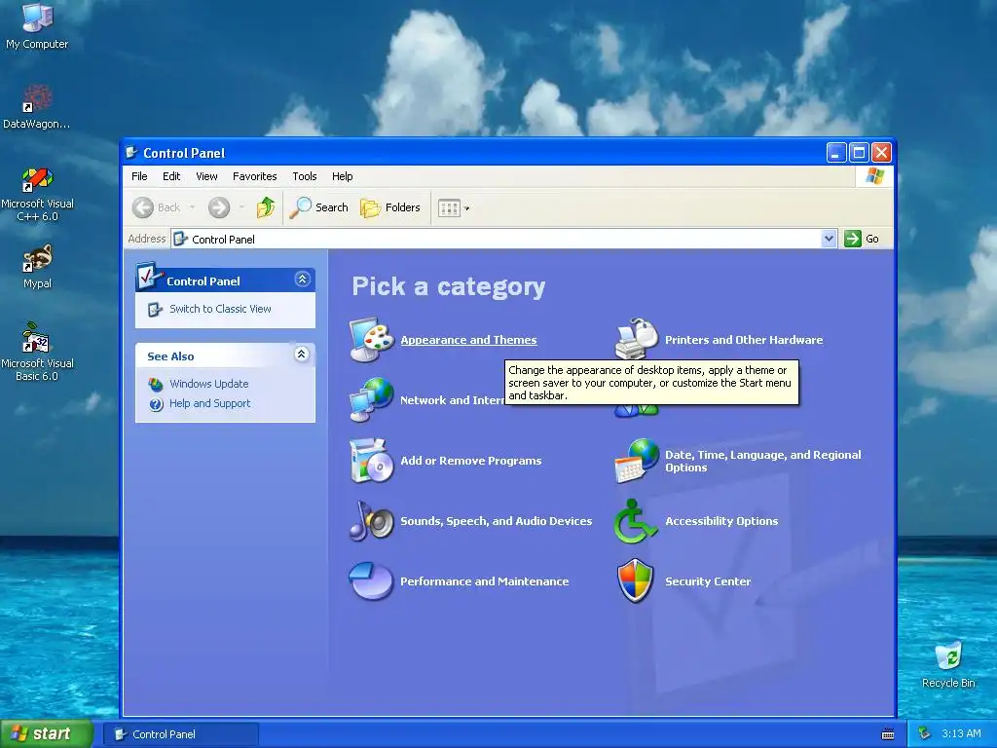Expand the Address bar dropdown
The image size is (997, 748).
(829, 239)
